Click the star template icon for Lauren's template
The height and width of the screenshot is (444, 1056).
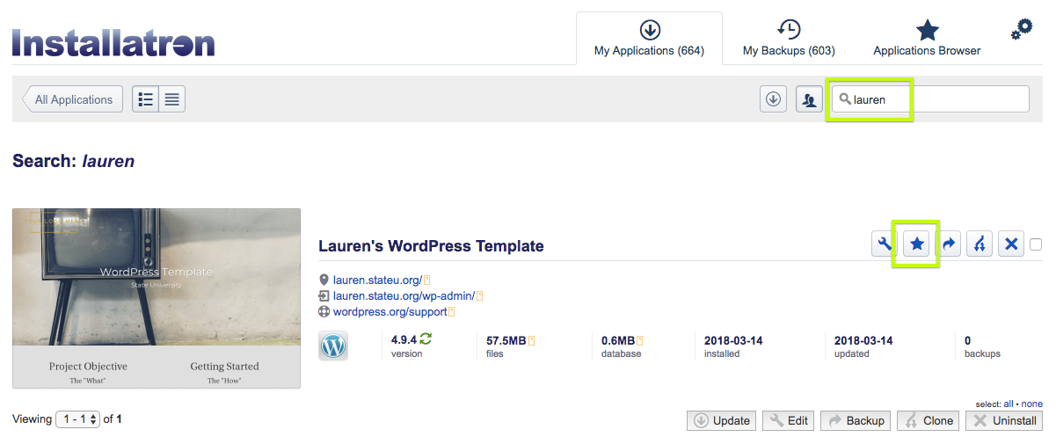pos(916,244)
